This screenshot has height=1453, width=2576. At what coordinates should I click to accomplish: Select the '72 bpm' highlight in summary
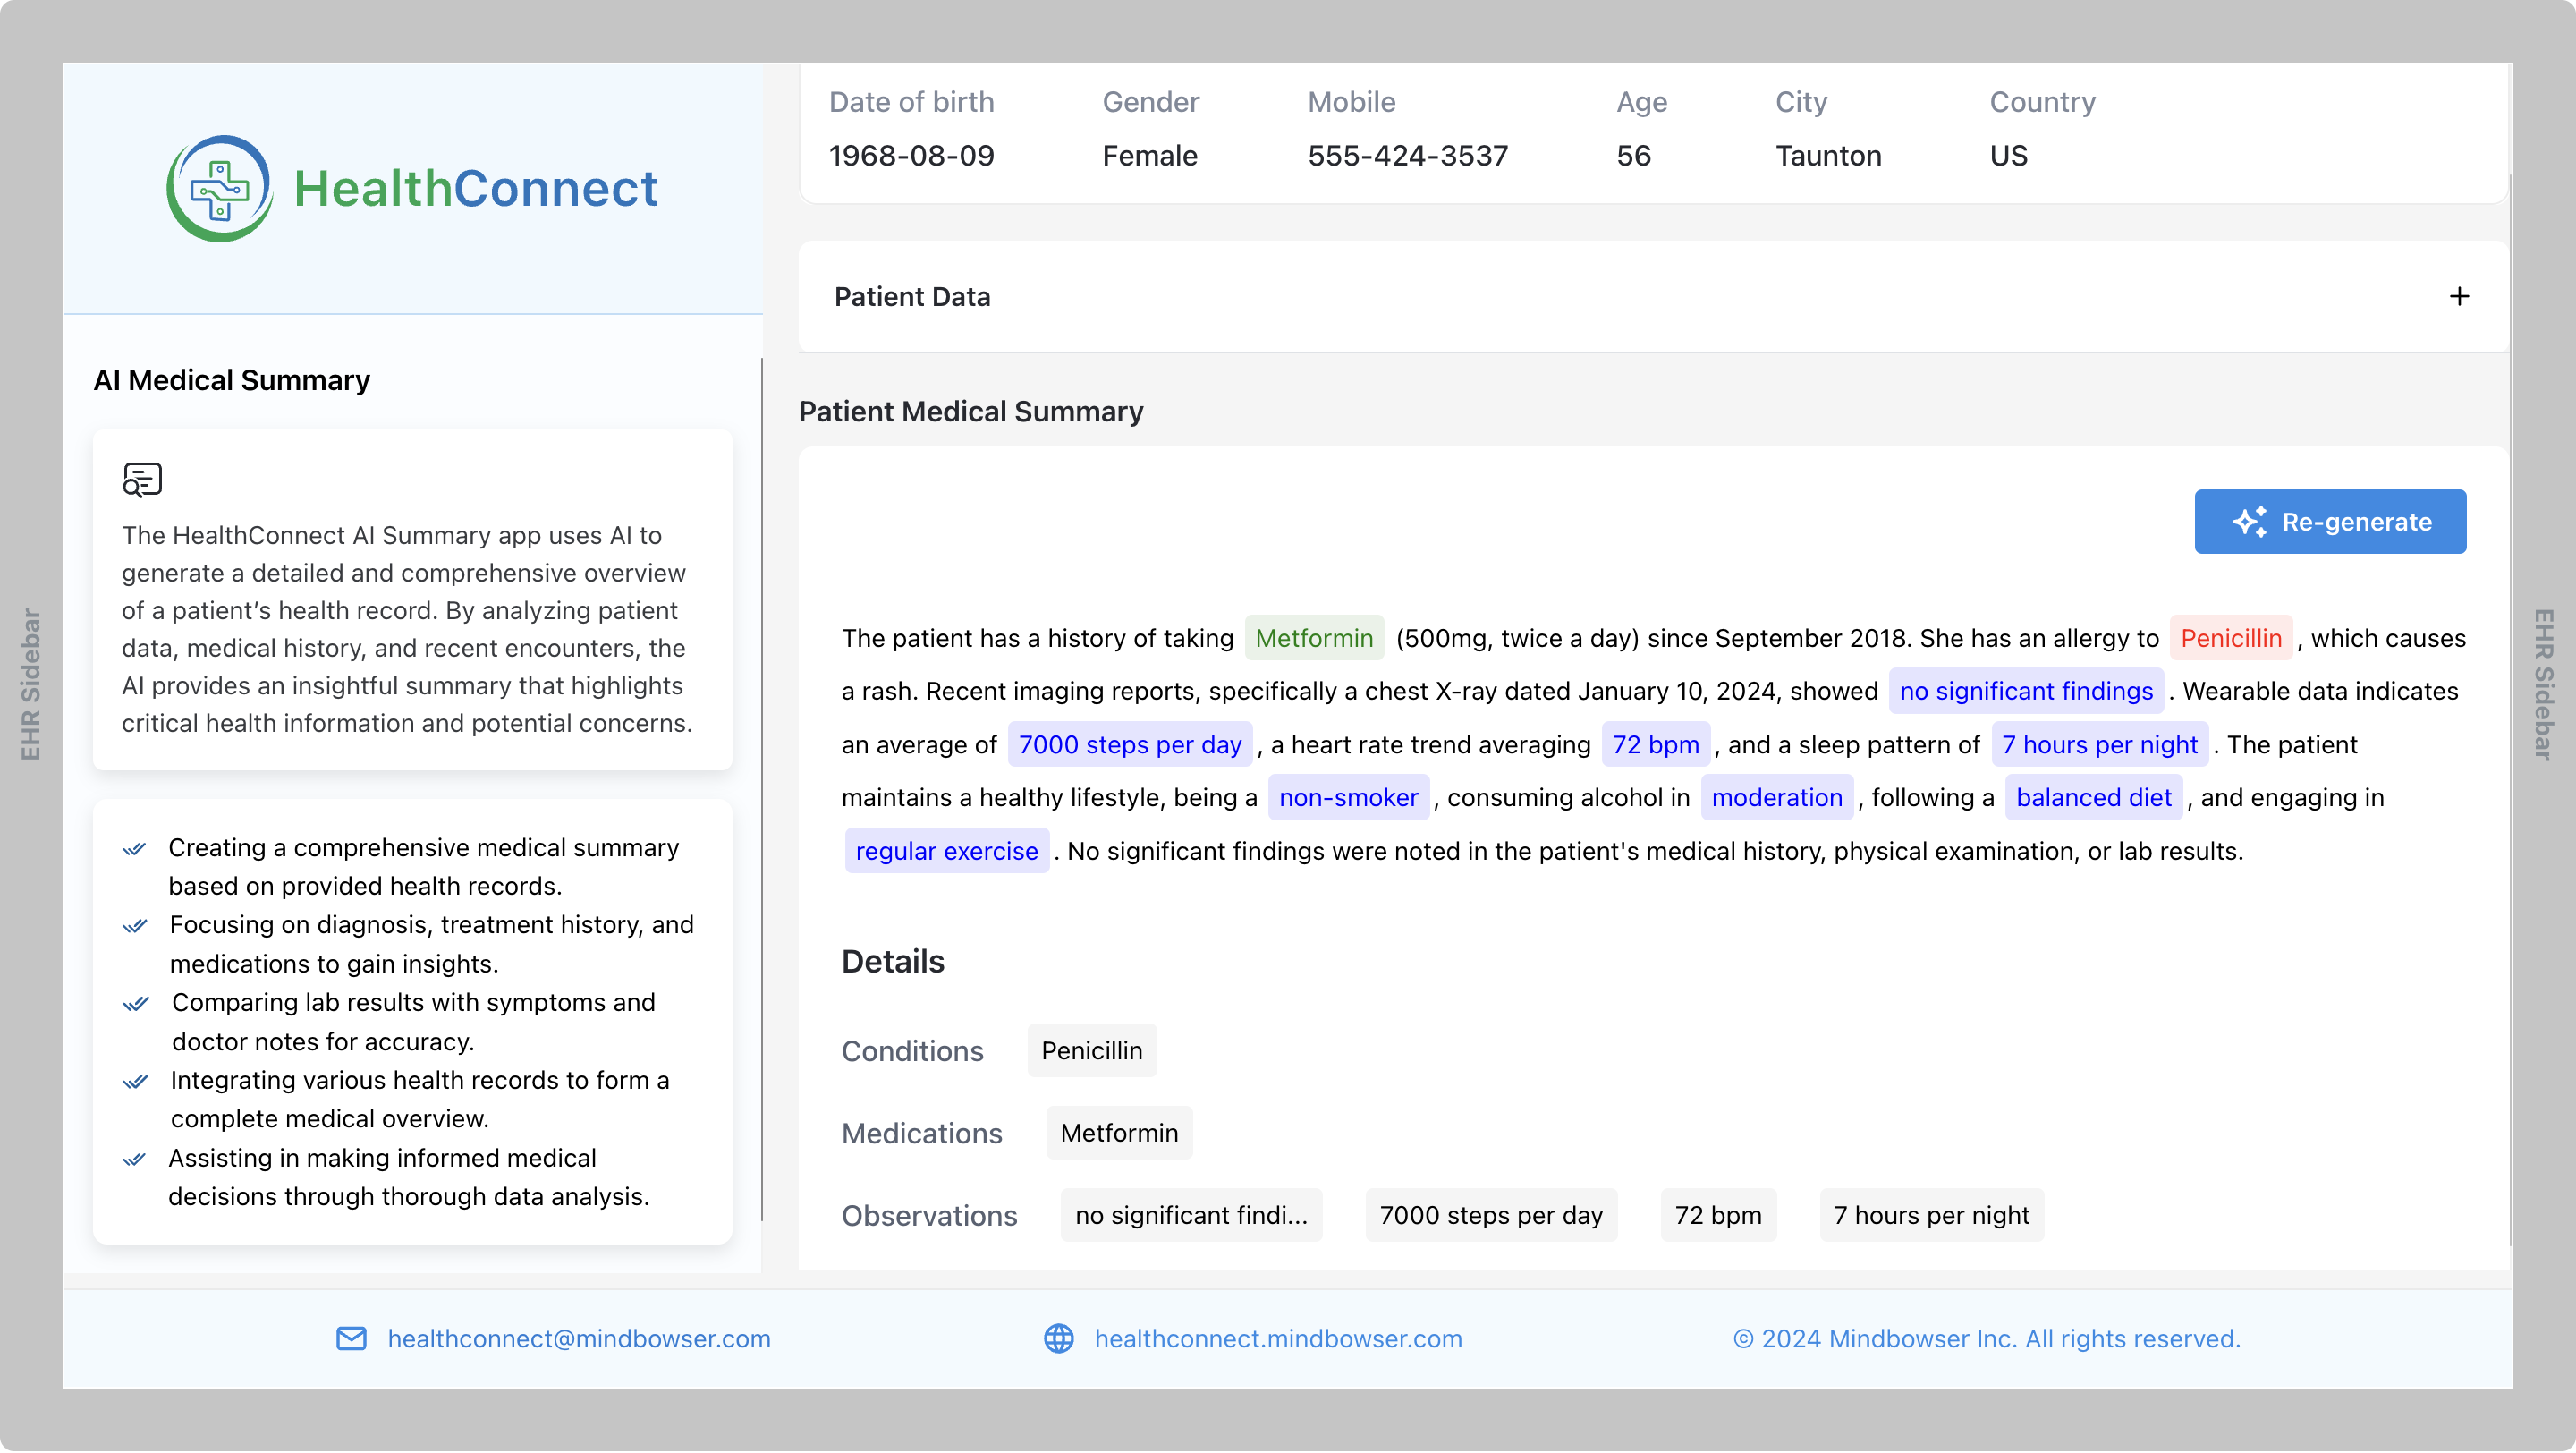point(1656,745)
